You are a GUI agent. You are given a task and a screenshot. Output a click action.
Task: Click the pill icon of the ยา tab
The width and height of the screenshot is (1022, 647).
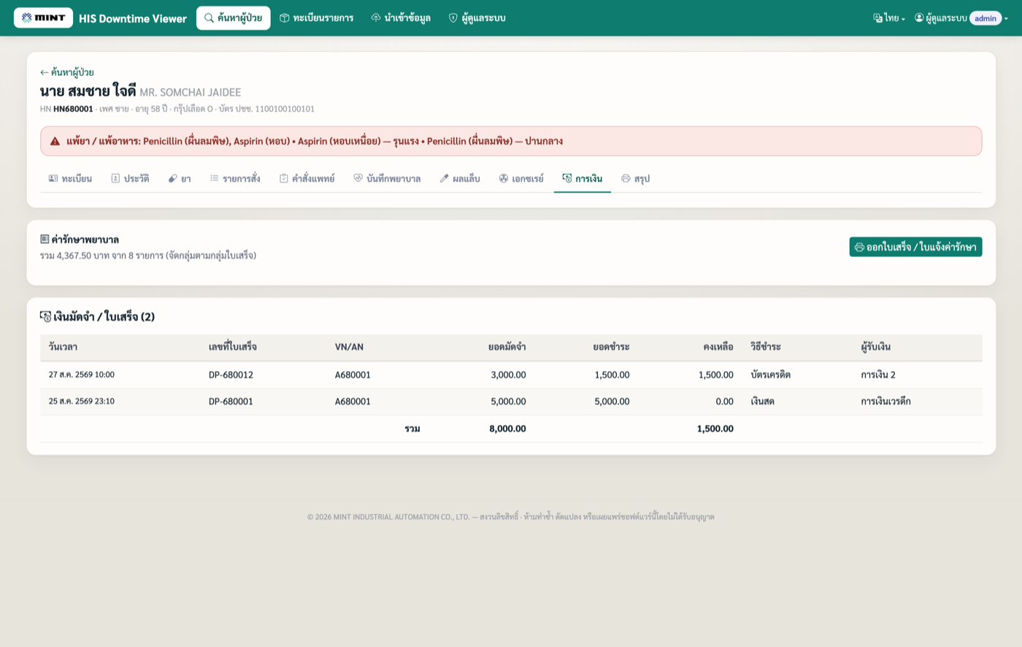[173, 178]
